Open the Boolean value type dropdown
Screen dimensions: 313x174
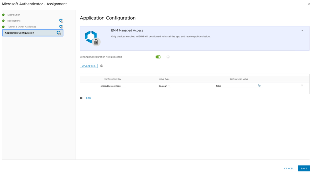pos(164,86)
